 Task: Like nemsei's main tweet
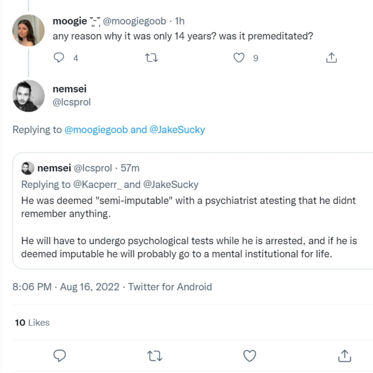point(250,355)
